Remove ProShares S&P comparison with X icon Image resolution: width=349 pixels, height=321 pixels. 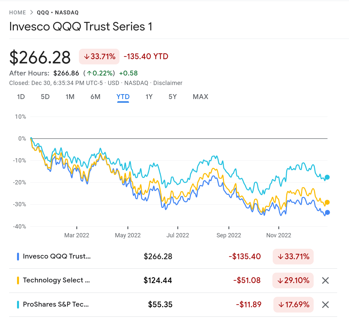click(325, 305)
